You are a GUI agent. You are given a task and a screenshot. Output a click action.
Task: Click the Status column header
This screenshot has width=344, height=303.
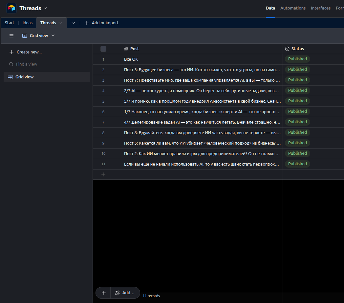tap(312, 49)
